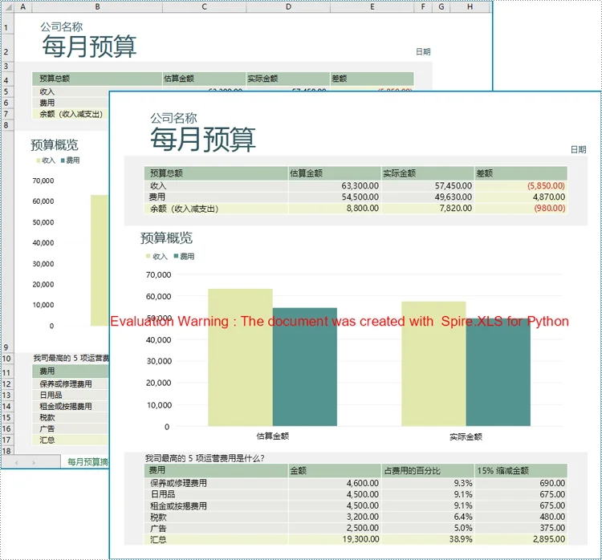Click the 每月预算 title in back spreadsheet
The width and height of the screenshot is (602, 560).
click(89, 47)
